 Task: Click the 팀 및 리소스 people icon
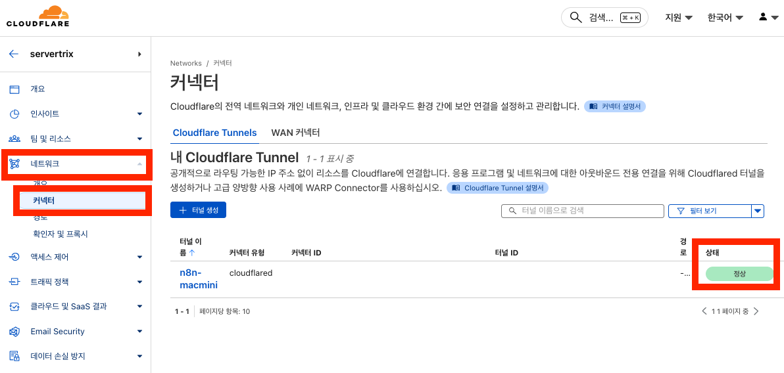pos(14,139)
